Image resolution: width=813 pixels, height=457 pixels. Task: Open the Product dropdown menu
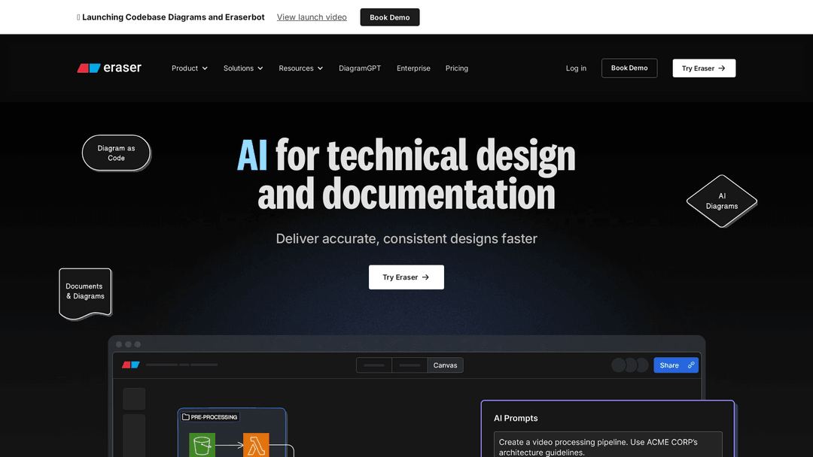tap(189, 68)
